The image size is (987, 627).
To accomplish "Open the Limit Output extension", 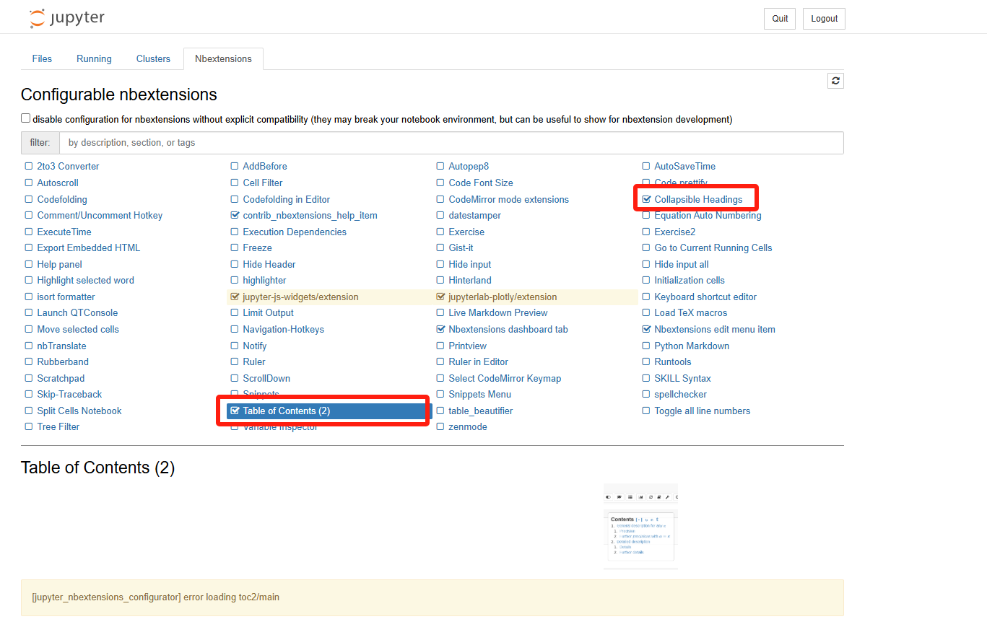I will click(x=269, y=313).
